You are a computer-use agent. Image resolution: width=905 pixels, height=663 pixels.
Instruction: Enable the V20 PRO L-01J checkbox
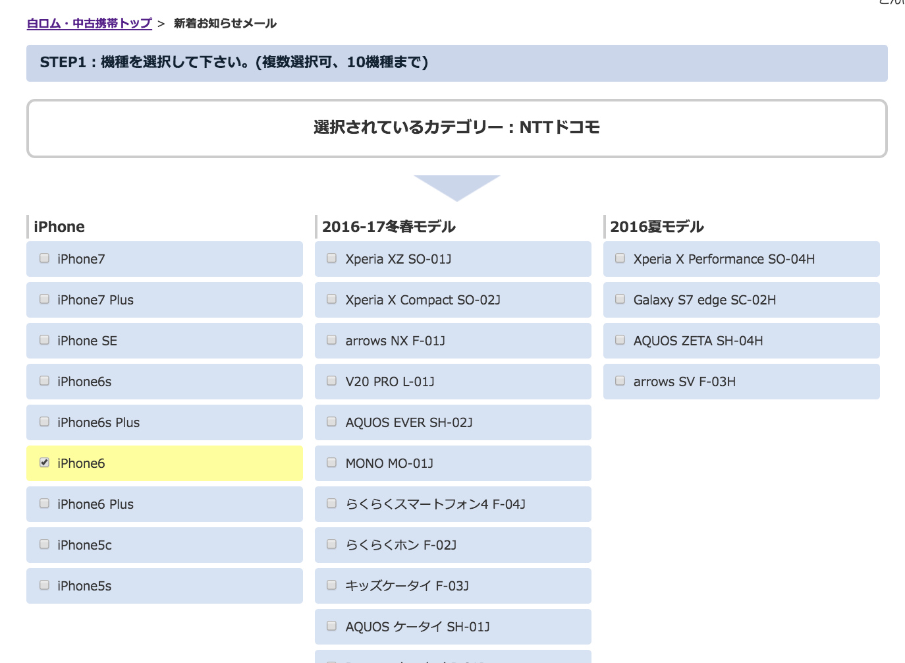pyautogui.click(x=332, y=381)
